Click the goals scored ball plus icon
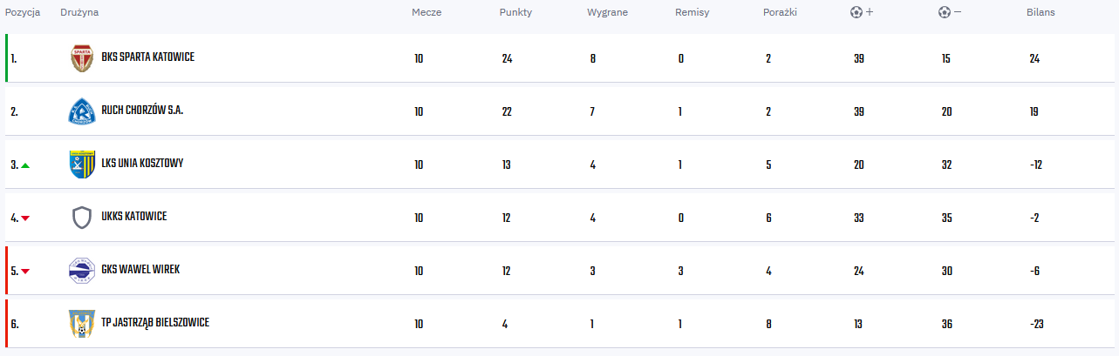Screen dimensions: 1119x356 [863, 12]
